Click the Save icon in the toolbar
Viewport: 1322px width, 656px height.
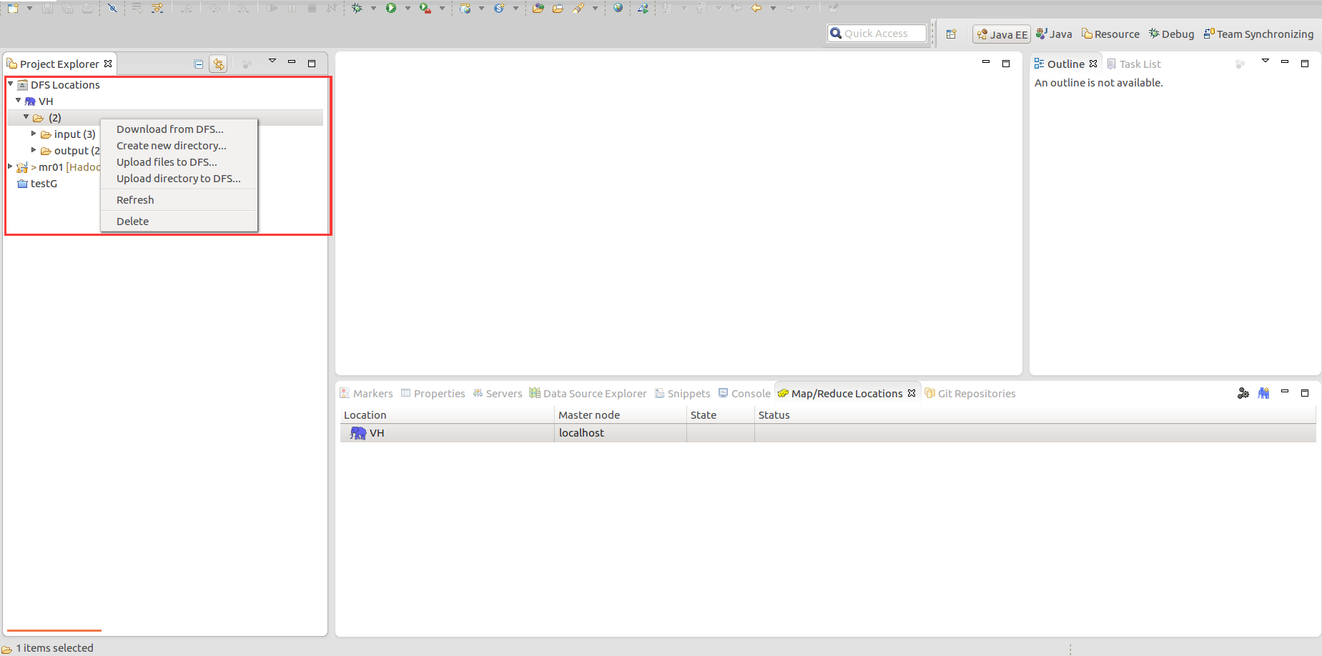pyautogui.click(x=48, y=8)
